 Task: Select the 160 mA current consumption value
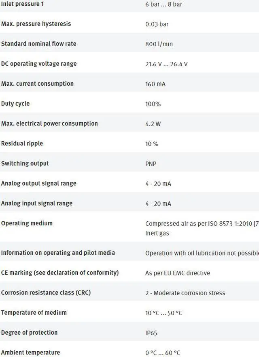[155, 84]
